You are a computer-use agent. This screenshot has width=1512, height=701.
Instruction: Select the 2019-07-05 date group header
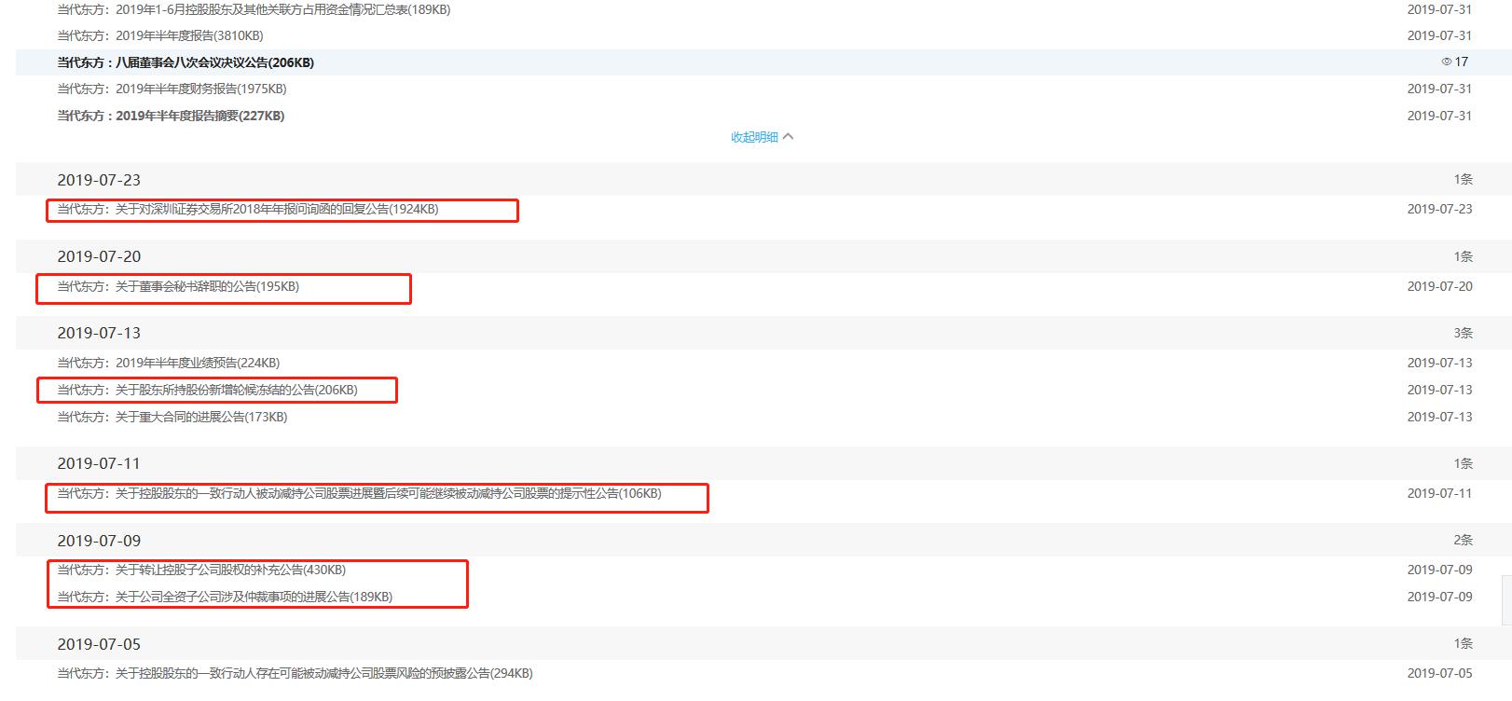click(763, 644)
